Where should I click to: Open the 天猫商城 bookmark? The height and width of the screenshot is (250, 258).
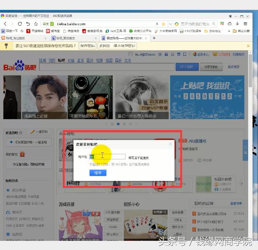click(35, 31)
